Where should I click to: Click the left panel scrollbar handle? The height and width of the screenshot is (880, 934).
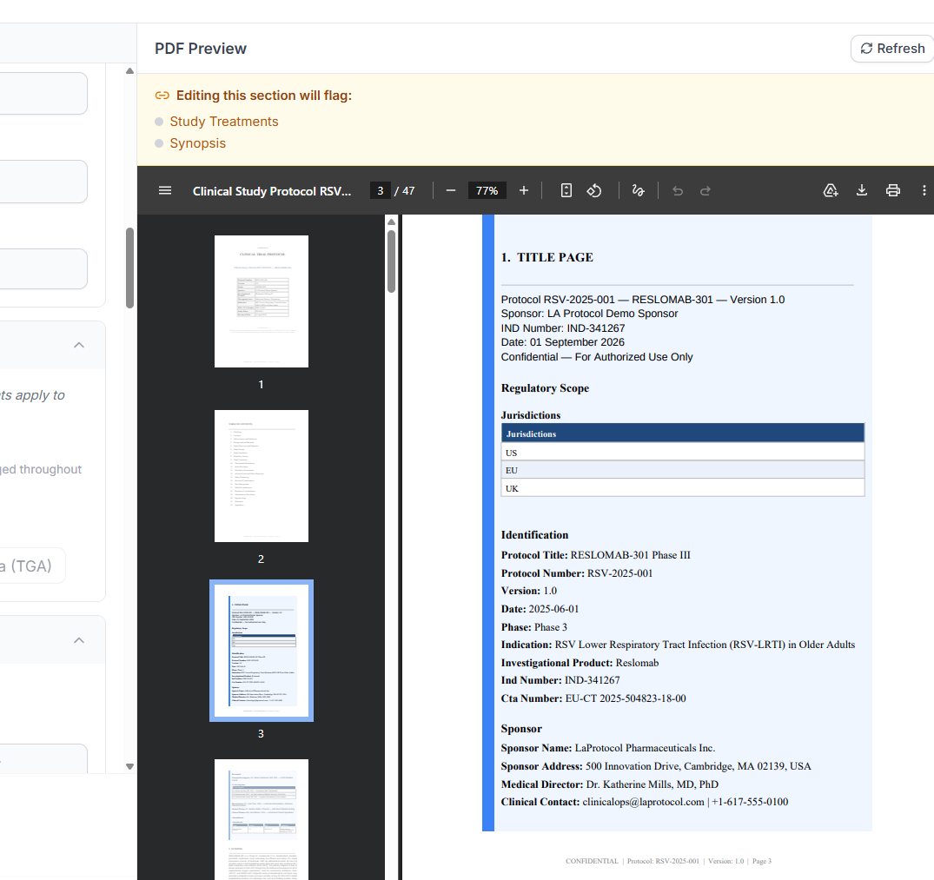(x=129, y=268)
